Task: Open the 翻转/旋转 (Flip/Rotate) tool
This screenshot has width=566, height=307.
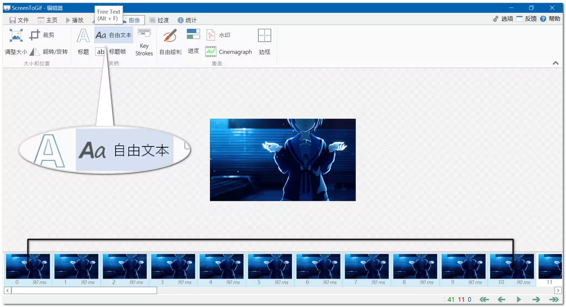Action: click(x=48, y=52)
